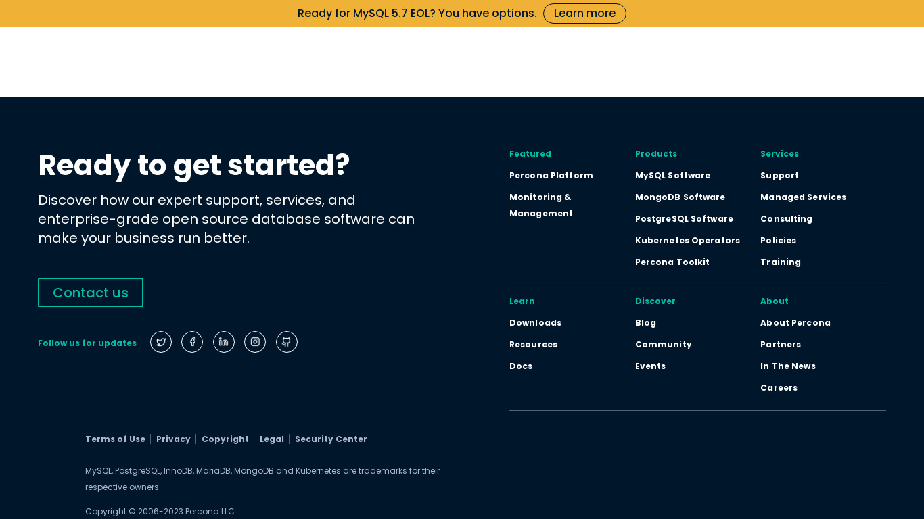
Task: Open the Support services link
Action: pos(779,176)
